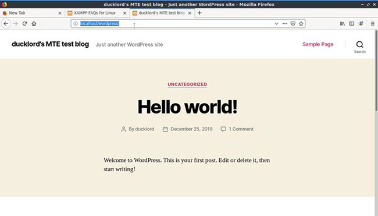Open the UNCATEGORIZED category link
The image size is (378, 216).
click(x=187, y=84)
